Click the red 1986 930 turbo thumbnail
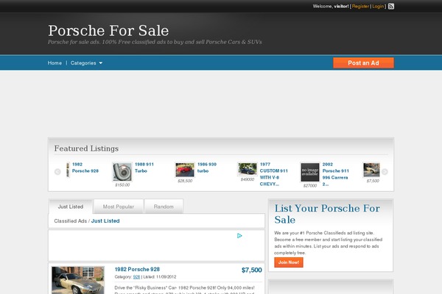This screenshot has height=294, width=442. pos(185,170)
